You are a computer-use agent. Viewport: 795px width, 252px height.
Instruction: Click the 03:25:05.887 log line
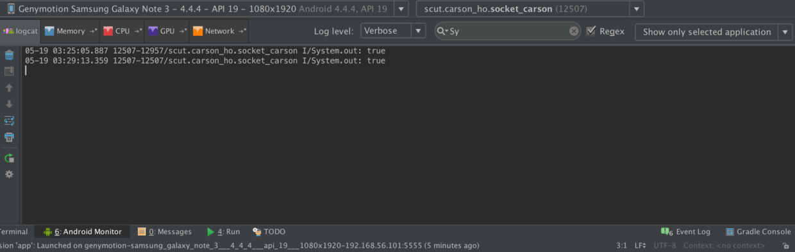[x=205, y=50]
